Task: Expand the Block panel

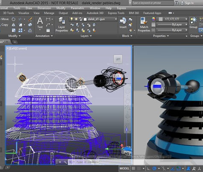Action: point(127,36)
